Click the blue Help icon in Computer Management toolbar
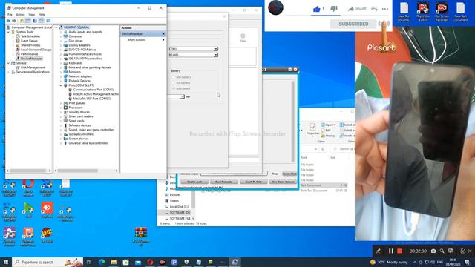The height and width of the screenshot is (267, 475). [35, 21]
